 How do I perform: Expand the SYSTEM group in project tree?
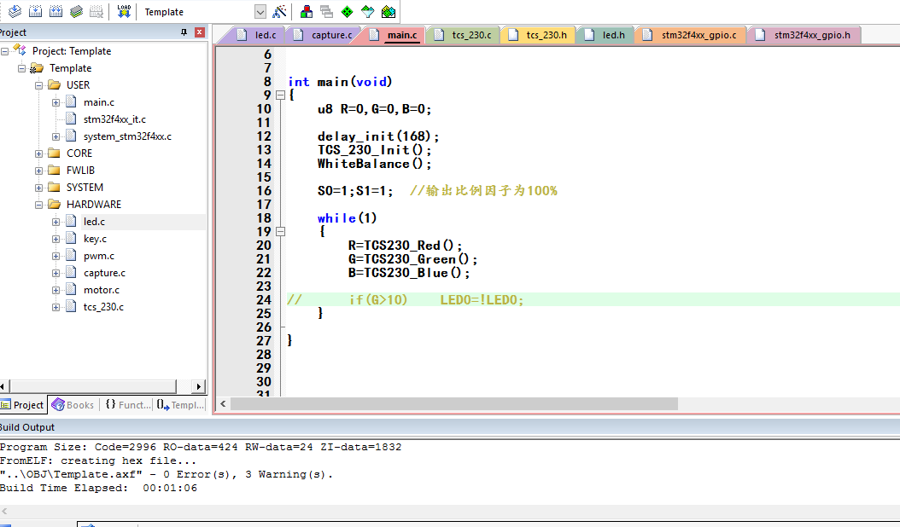tap(39, 188)
